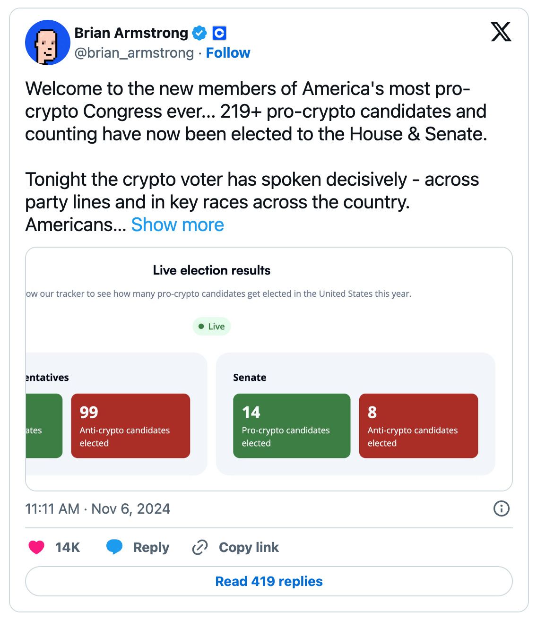Open the X logo link
The image size is (537, 620).
[x=501, y=32]
